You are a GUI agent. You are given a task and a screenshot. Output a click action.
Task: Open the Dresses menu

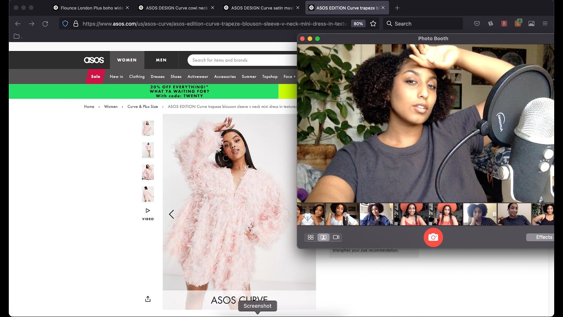(x=157, y=77)
